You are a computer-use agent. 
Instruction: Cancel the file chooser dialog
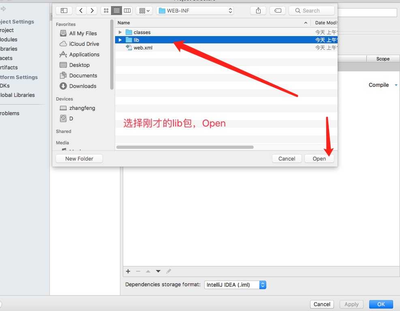[x=287, y=159]
